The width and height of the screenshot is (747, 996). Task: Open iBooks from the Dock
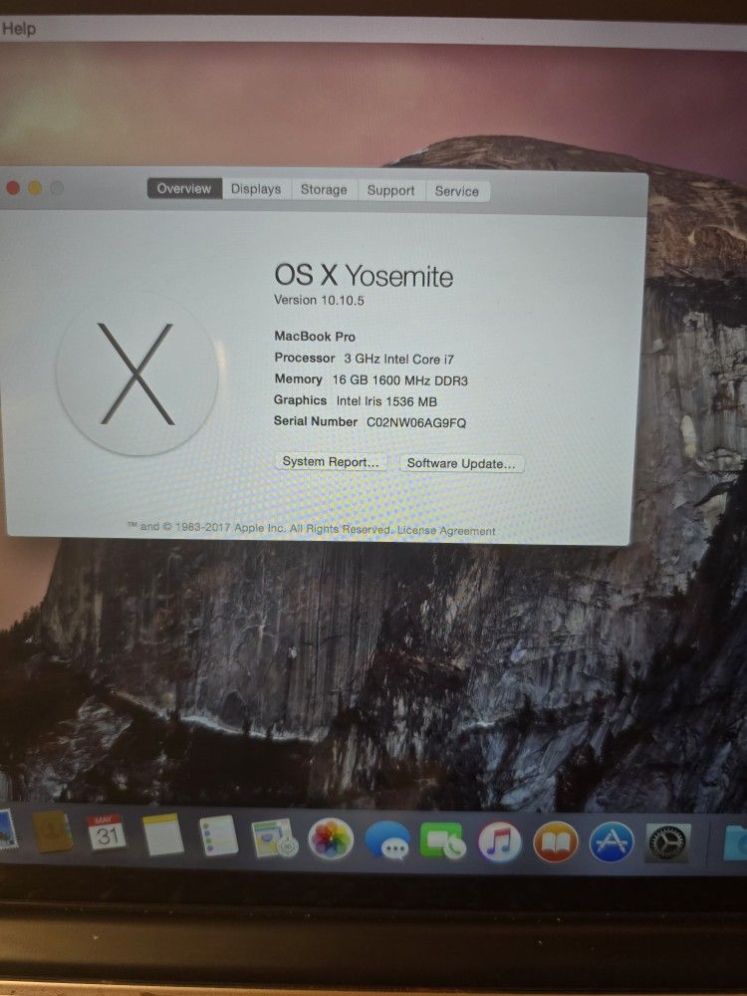click(x=555, y=843)
